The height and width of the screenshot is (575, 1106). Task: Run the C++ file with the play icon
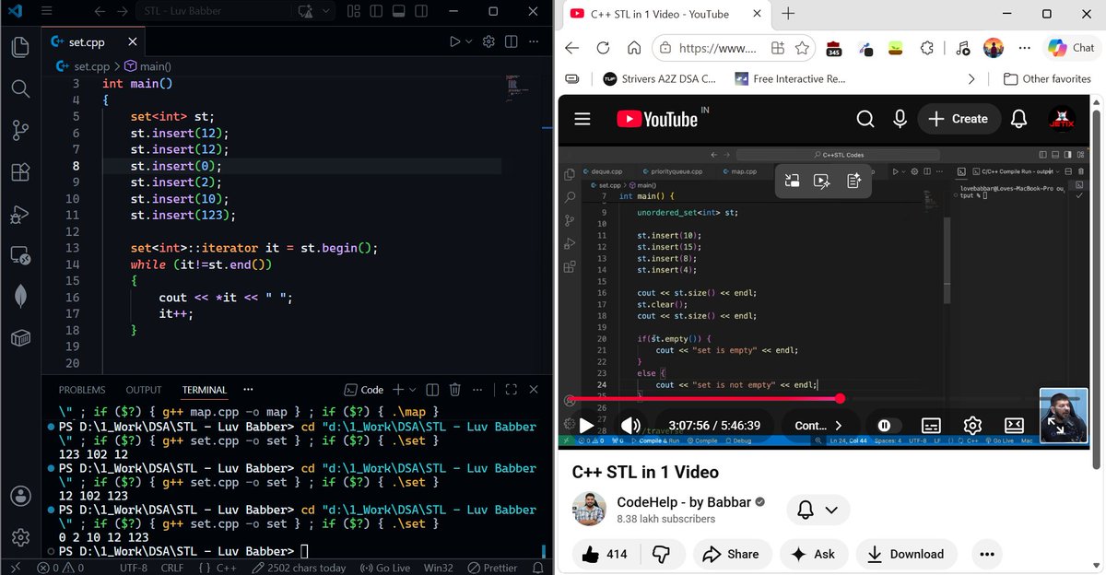coord(454,41)
